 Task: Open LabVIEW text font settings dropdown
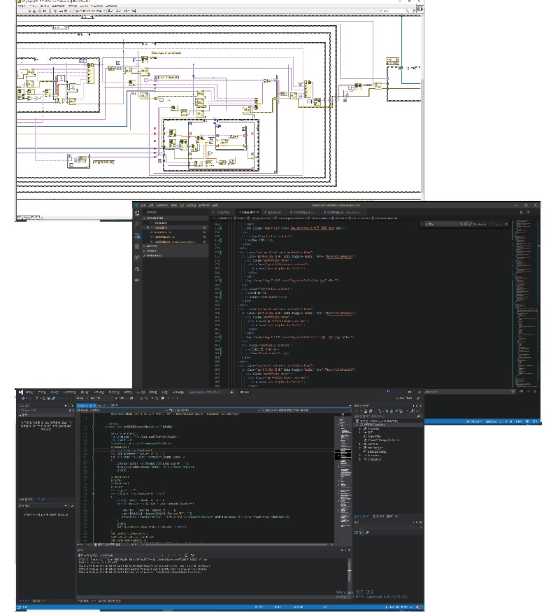[90, 10]
